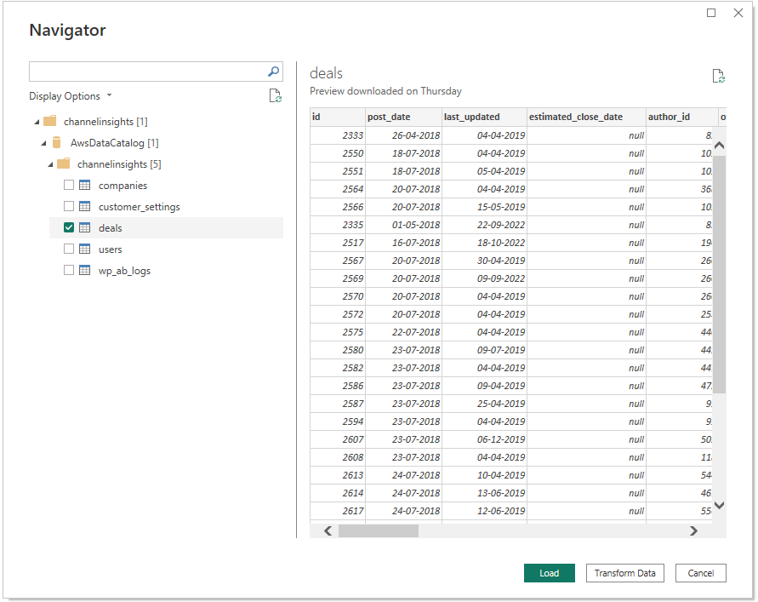Click the vertical scrollbar thumb
Screen dimensions: 758x602
[x=720, y=274]
